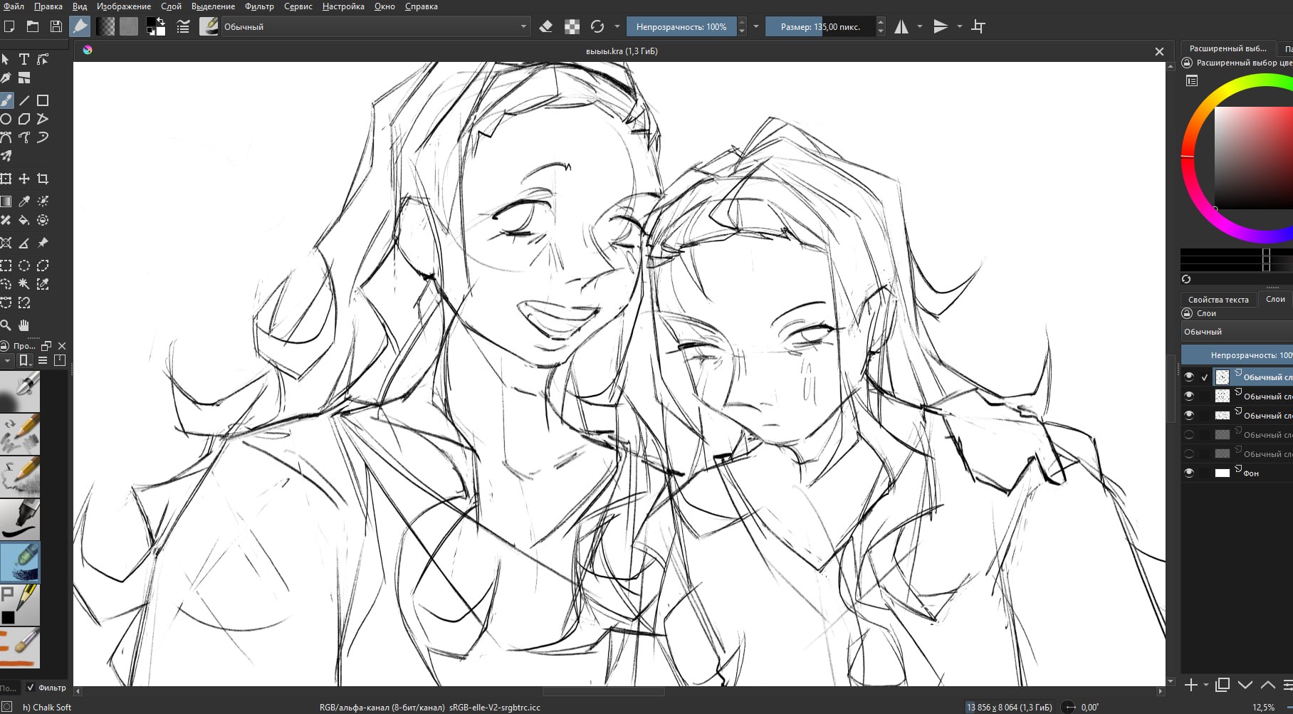The height and width of the screenshot is (714, 1293).
Task: Reload the original brush preset
Action: click(597, 26)
